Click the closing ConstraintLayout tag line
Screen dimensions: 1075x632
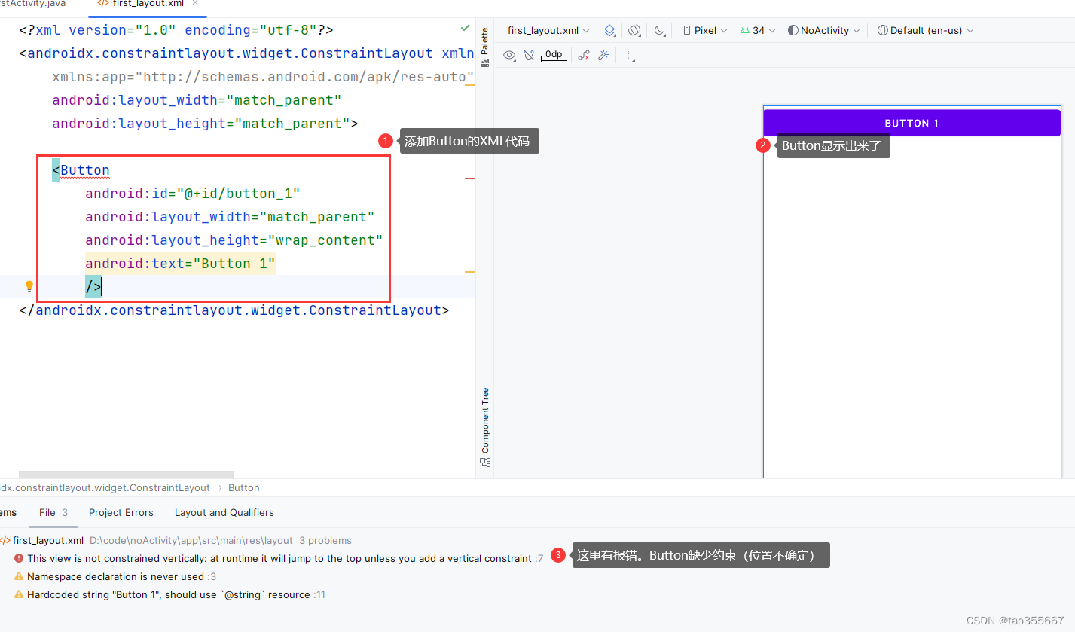tap(234, 310)
